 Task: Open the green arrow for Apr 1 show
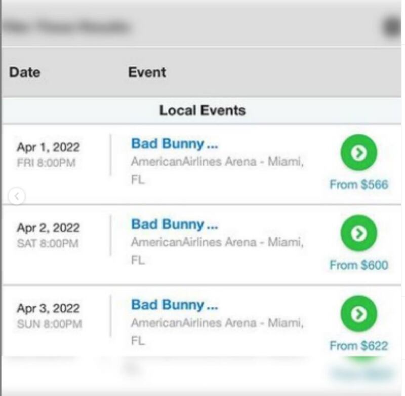pos(358,152)
